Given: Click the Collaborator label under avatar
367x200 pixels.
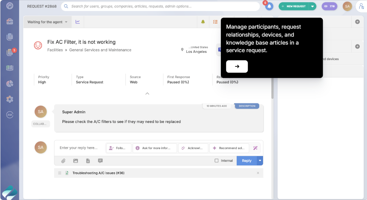Looking at the screenshot, I should pyautogui.click(x=40, y=124).
